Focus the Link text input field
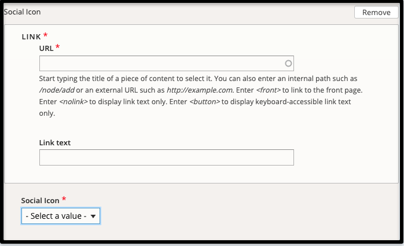Viewport: 404px width, 246px height. pos(167,157)
